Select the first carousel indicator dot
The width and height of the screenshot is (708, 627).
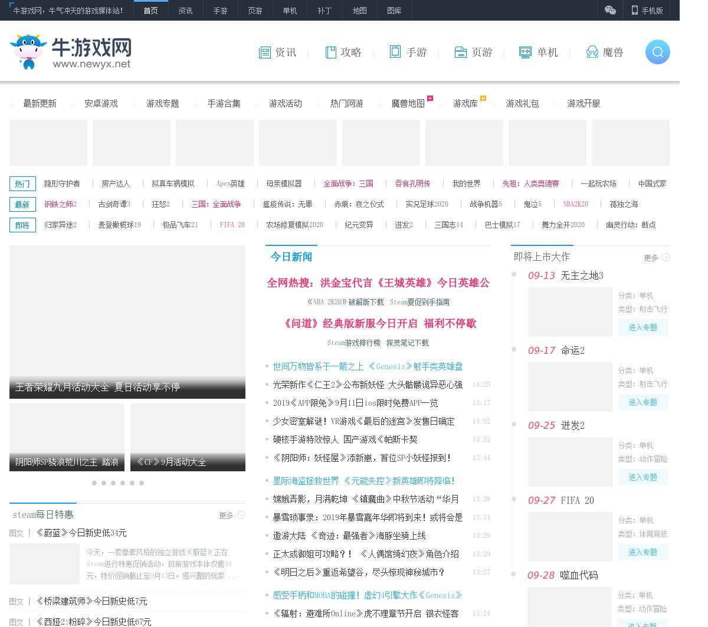click(x=94, y=483)
